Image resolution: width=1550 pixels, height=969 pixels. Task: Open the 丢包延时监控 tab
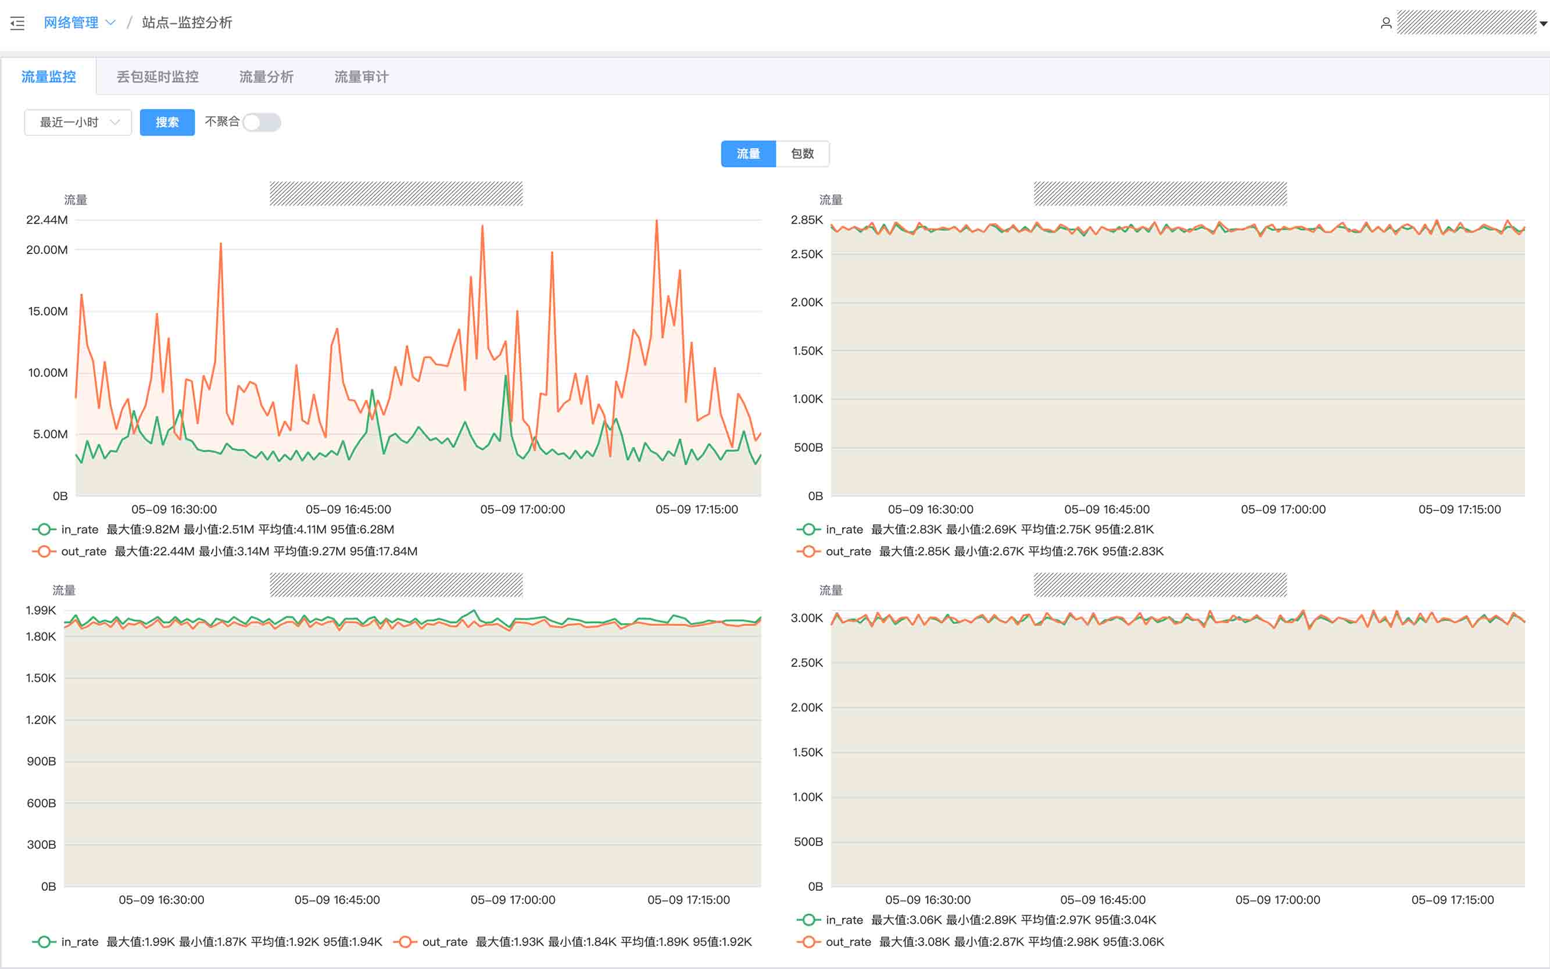(157, 77)
